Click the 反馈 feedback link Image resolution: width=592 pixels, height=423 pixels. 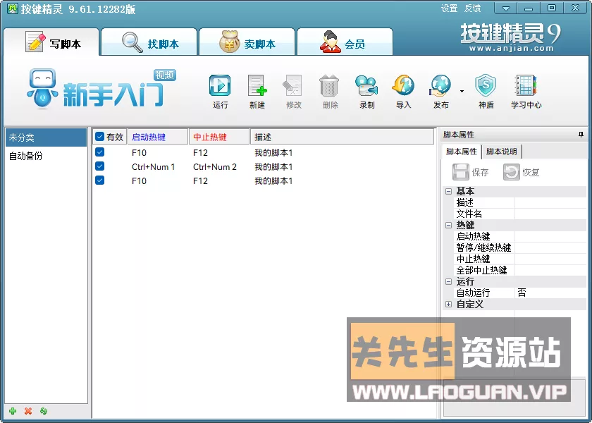pos(472,8)
